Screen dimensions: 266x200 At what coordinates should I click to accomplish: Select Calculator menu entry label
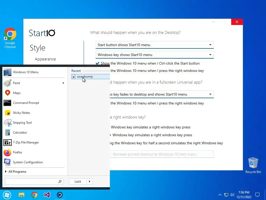(20, 133)
